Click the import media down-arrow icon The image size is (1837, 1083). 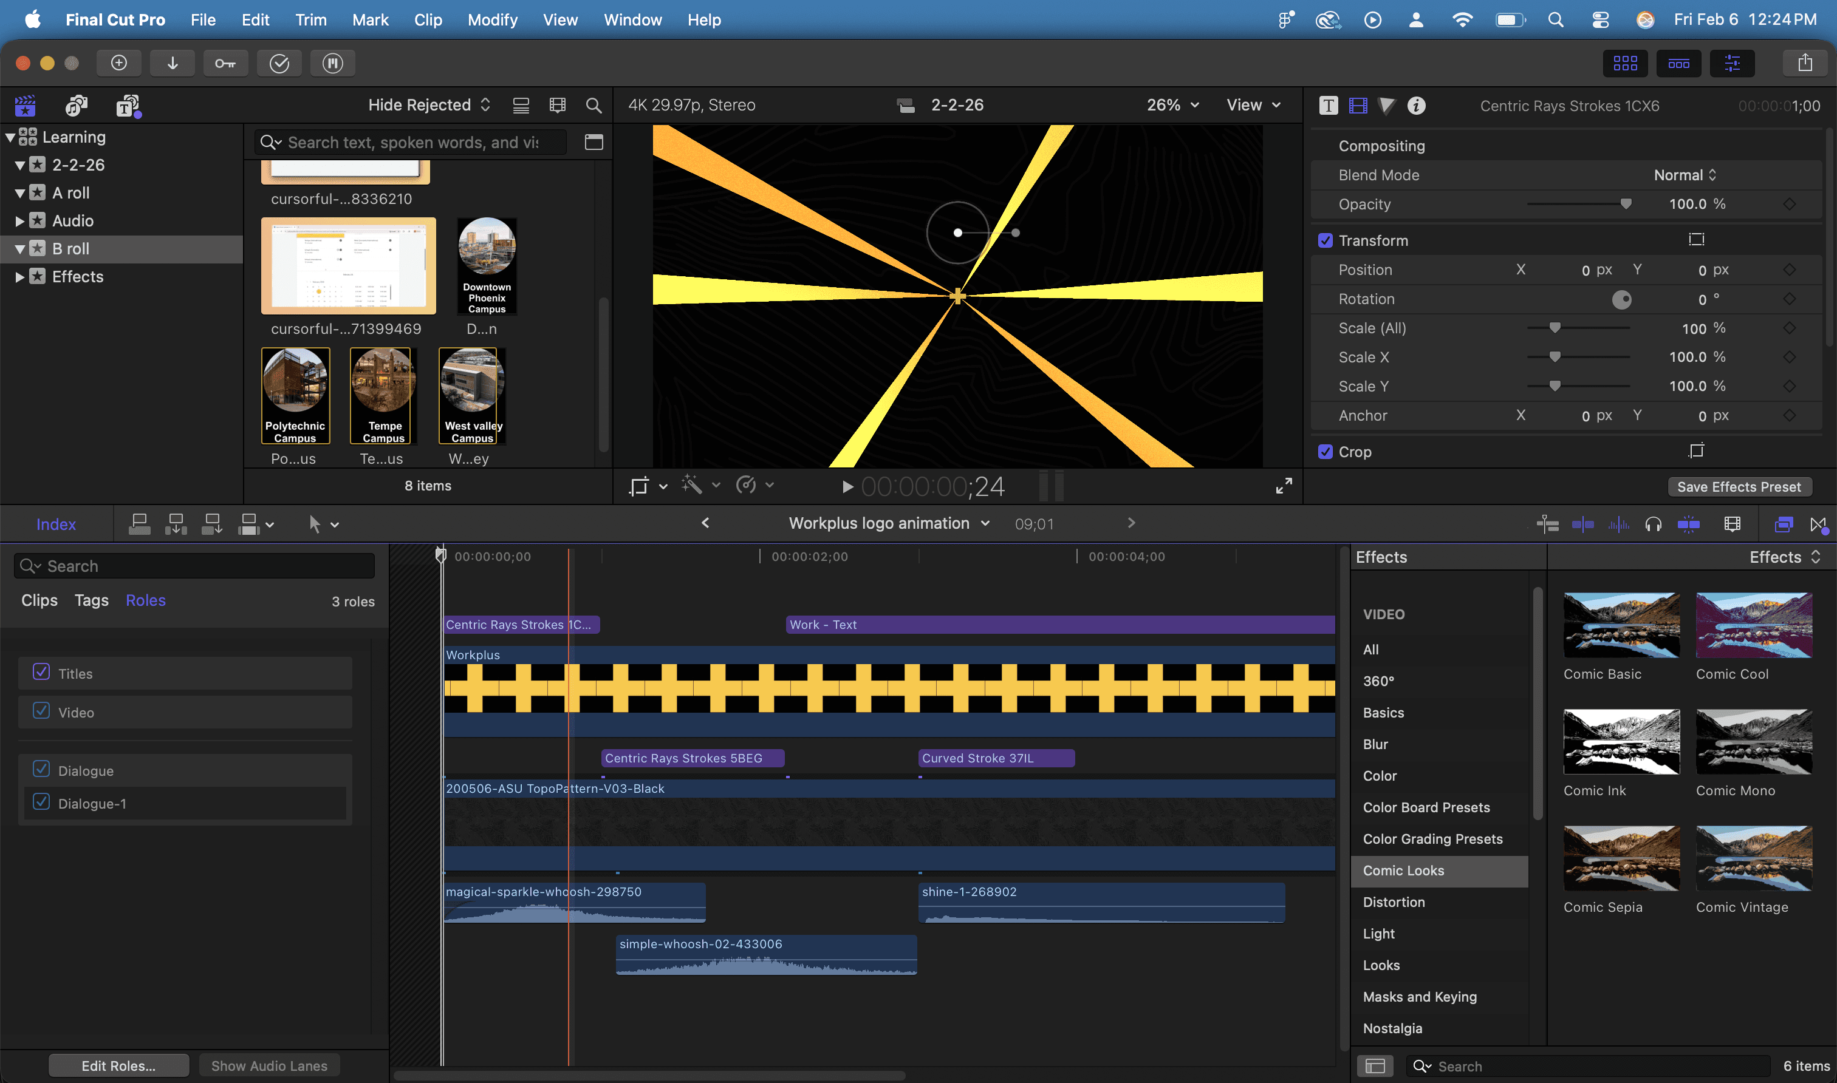(173, 64)
